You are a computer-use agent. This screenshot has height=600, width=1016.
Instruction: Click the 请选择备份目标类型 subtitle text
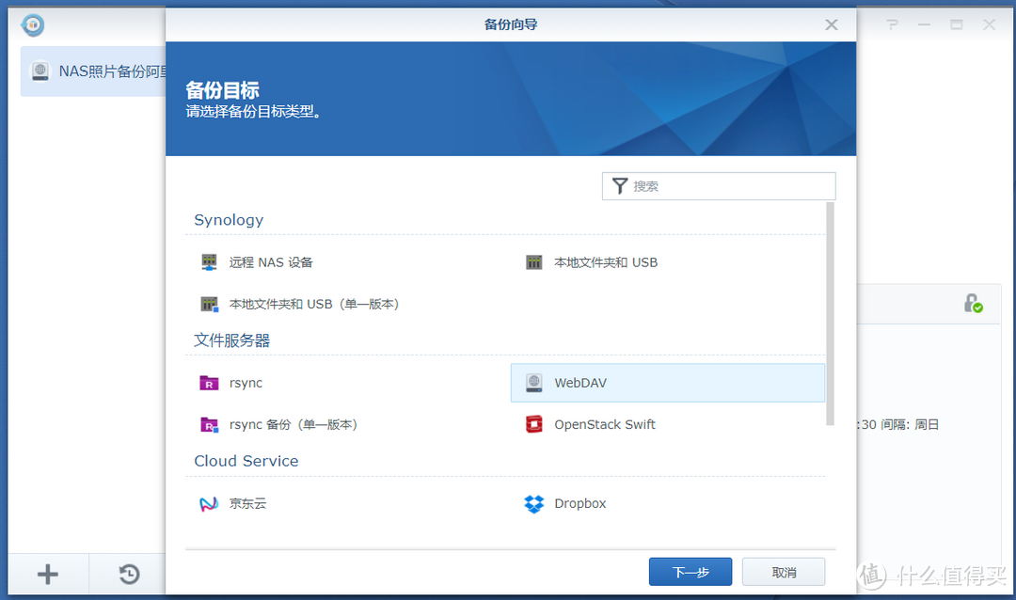(x=253, y=112)
